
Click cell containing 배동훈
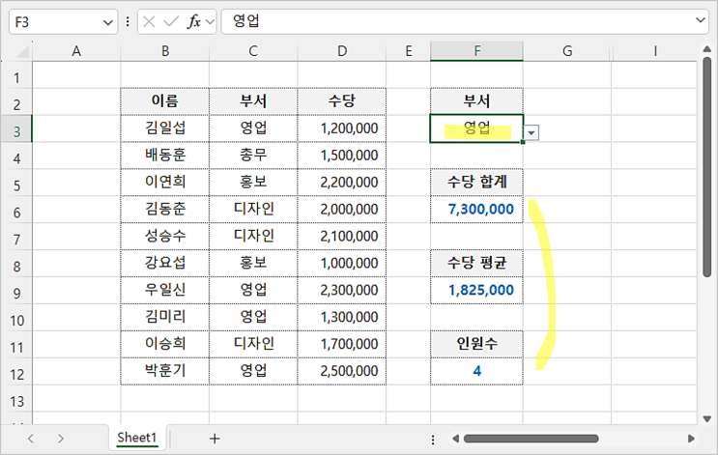click(x=165, y=156)
